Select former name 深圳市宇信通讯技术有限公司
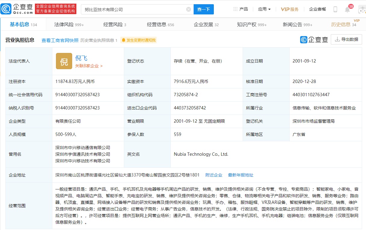366x230 pixels. pos(83,154)
